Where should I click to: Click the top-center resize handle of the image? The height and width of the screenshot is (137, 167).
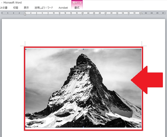click(83, 49)
